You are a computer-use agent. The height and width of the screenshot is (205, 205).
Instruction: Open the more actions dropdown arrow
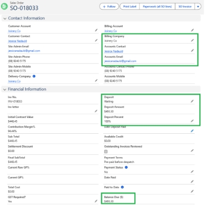coord(198,6)
